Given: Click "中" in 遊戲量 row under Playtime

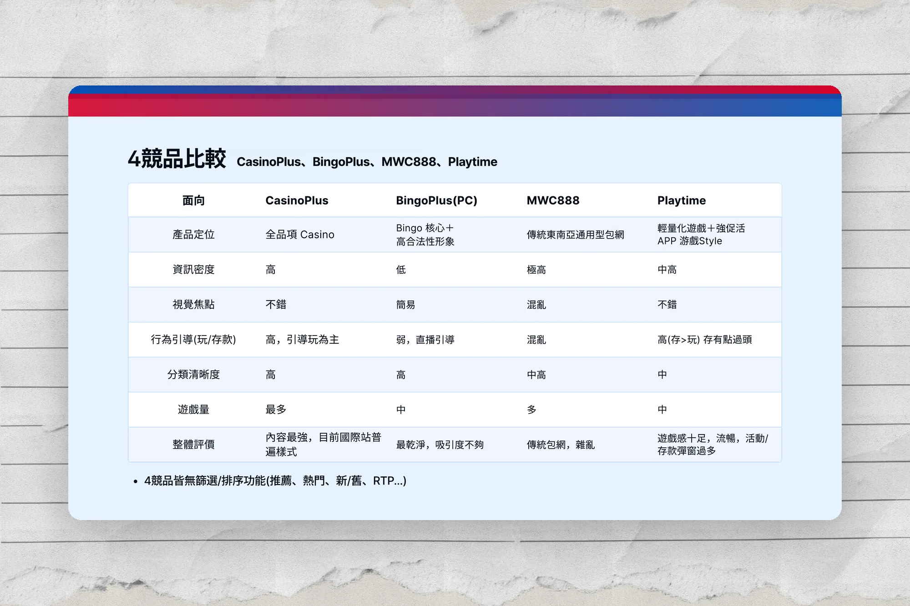Looking at the screenshot, I should coord(662,410).
